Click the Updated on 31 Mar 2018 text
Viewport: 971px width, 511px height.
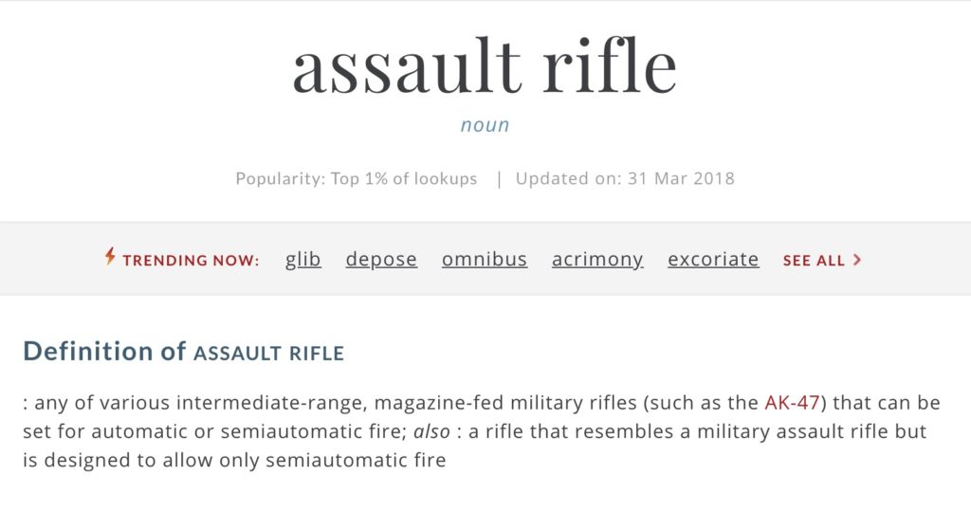[x=625, y=178]
